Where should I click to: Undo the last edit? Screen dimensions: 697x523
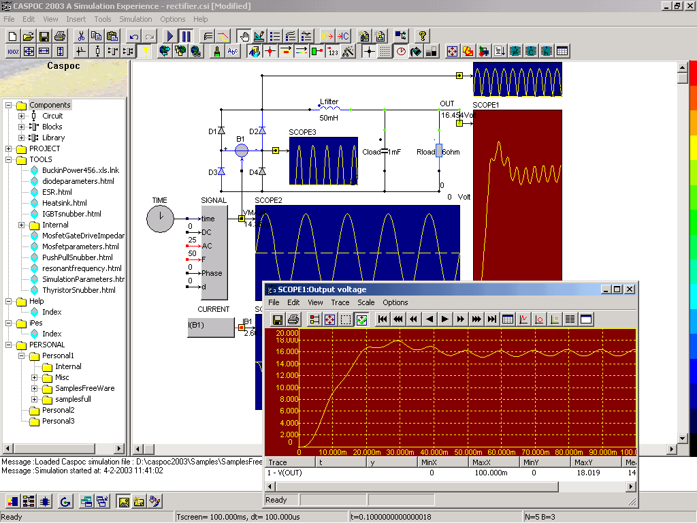click(134, 36)
